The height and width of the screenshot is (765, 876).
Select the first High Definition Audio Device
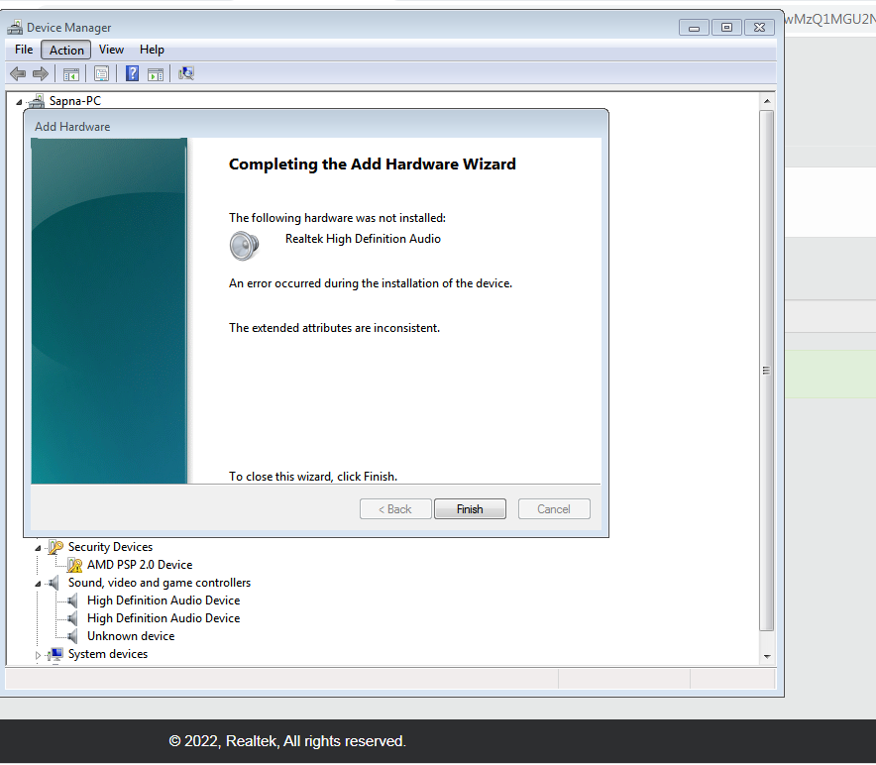pos(164,600)
